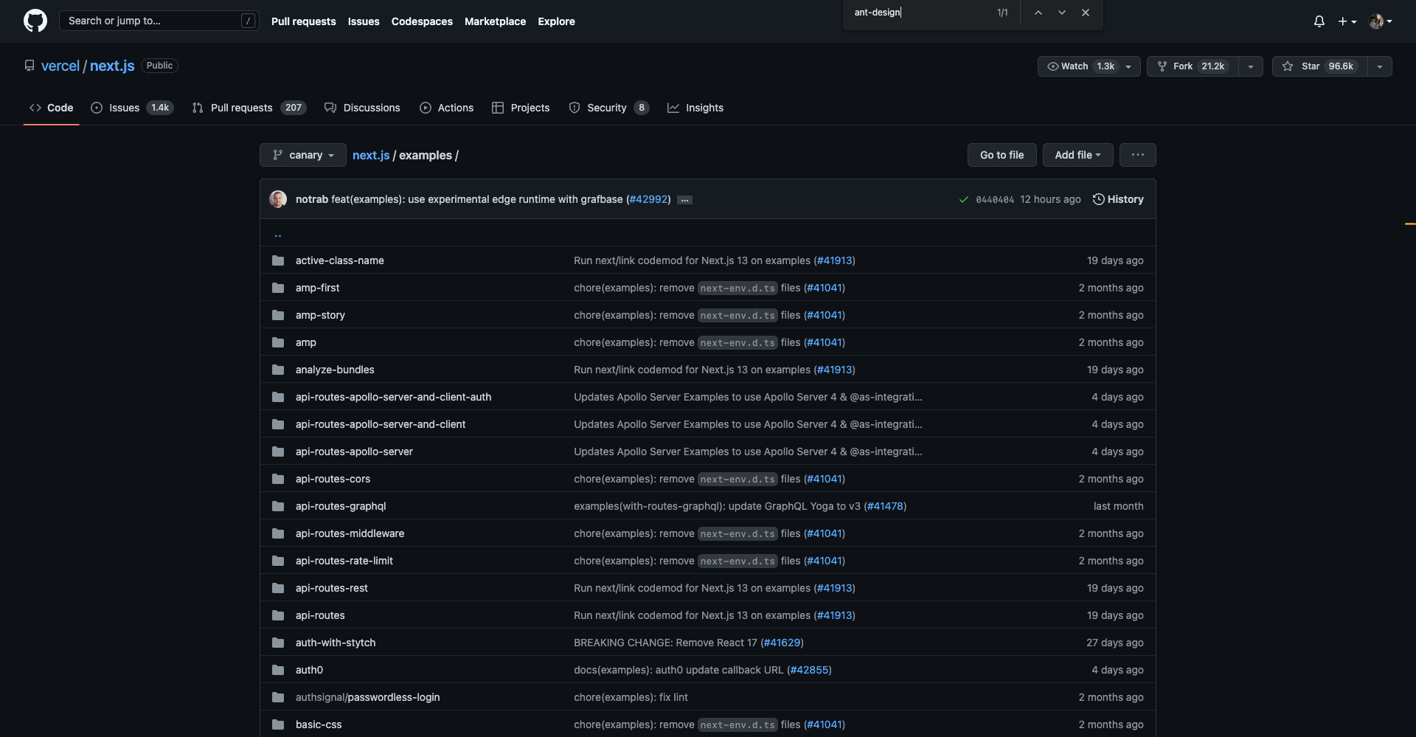Open the Add file dropdown
This screenshot has width=1416, height=737.
point(1077,155)
